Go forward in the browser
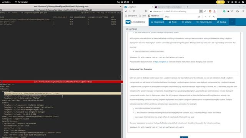Screen dimensions: 246x138 [x=130, y=11]
